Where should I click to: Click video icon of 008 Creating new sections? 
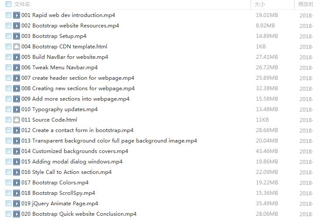(x=17, y=88)
